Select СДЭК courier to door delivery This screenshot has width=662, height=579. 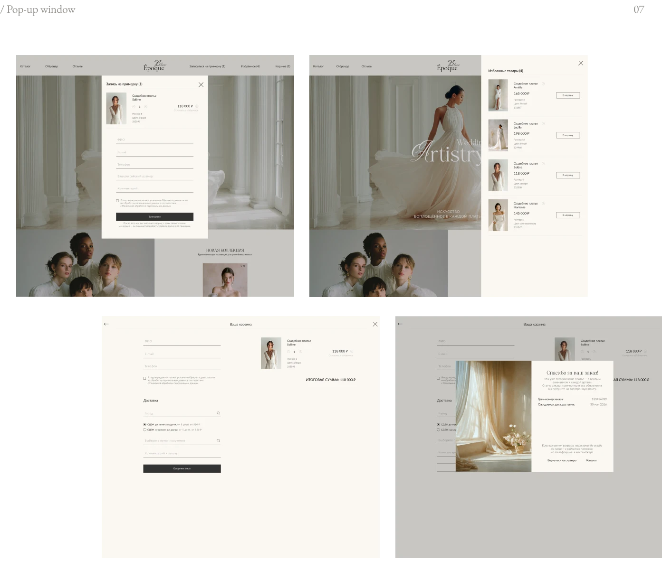click(x=145, y=430)
